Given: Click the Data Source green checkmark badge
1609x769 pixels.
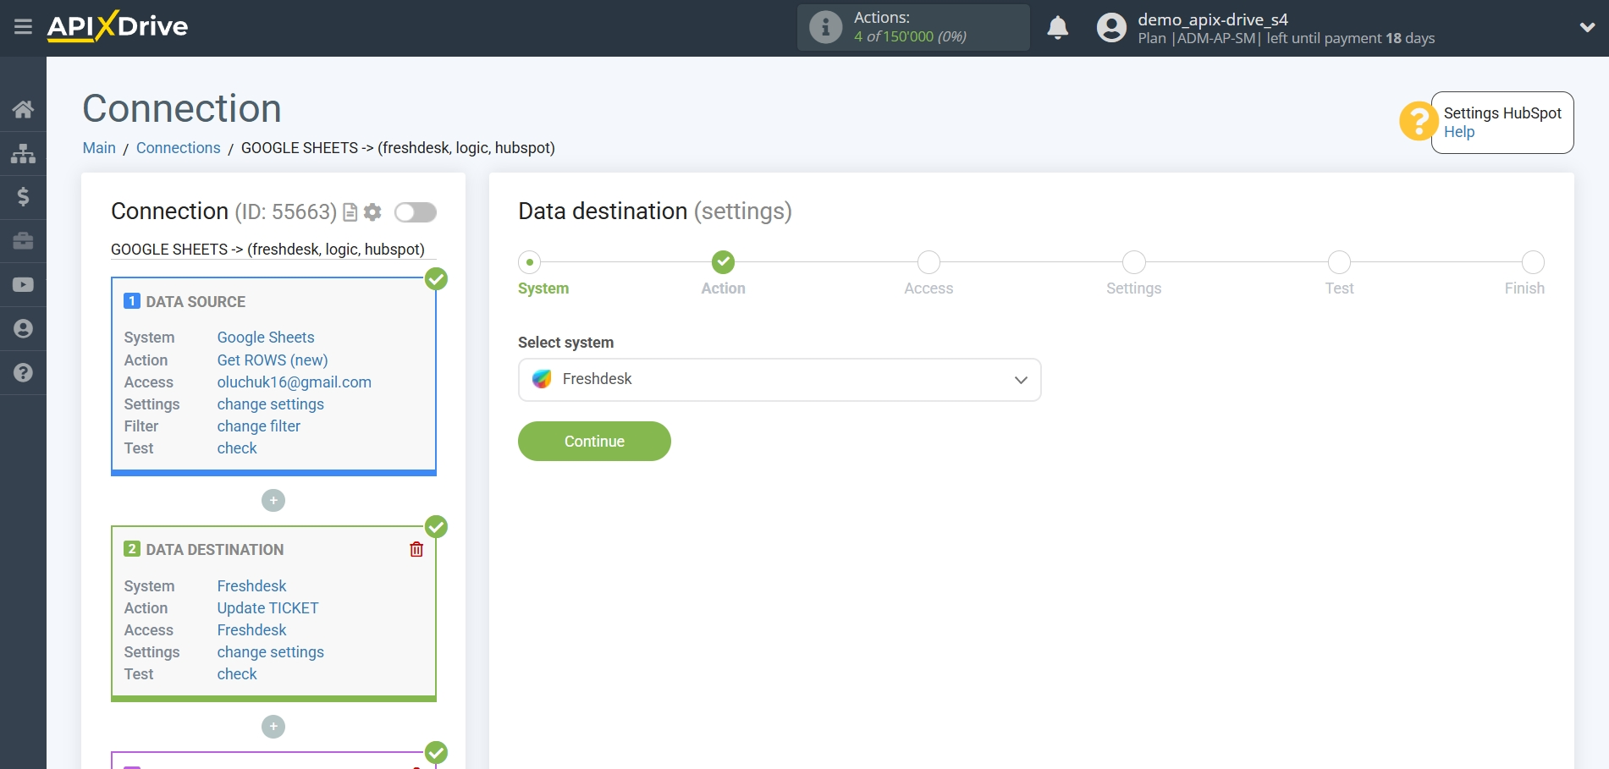Looking at the screenshot, I should 436,279.
